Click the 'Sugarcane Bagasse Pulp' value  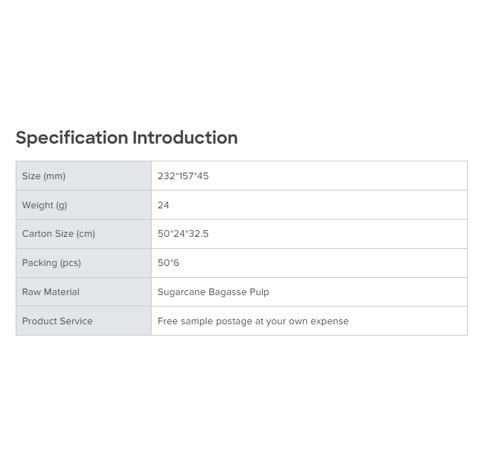[x=213, y=292]
